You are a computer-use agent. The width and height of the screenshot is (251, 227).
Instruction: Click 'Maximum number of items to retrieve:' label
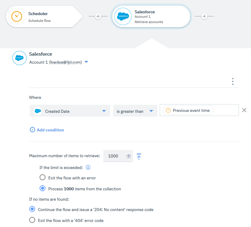[64, 156]
